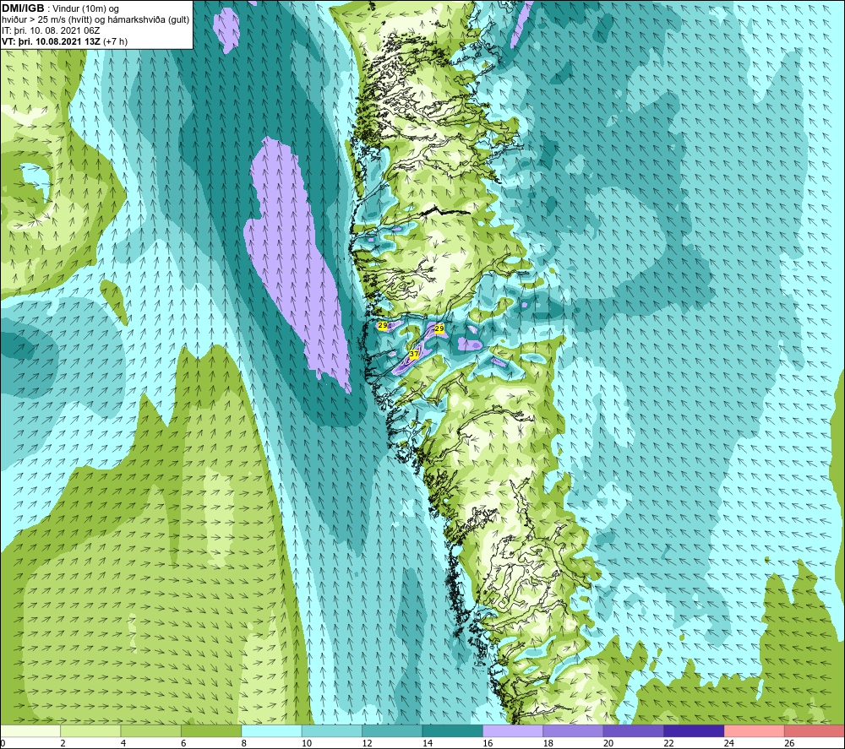This screenshot has width=845, height=749.
Task: Click the legend value "20"
Action: point(608,743)
